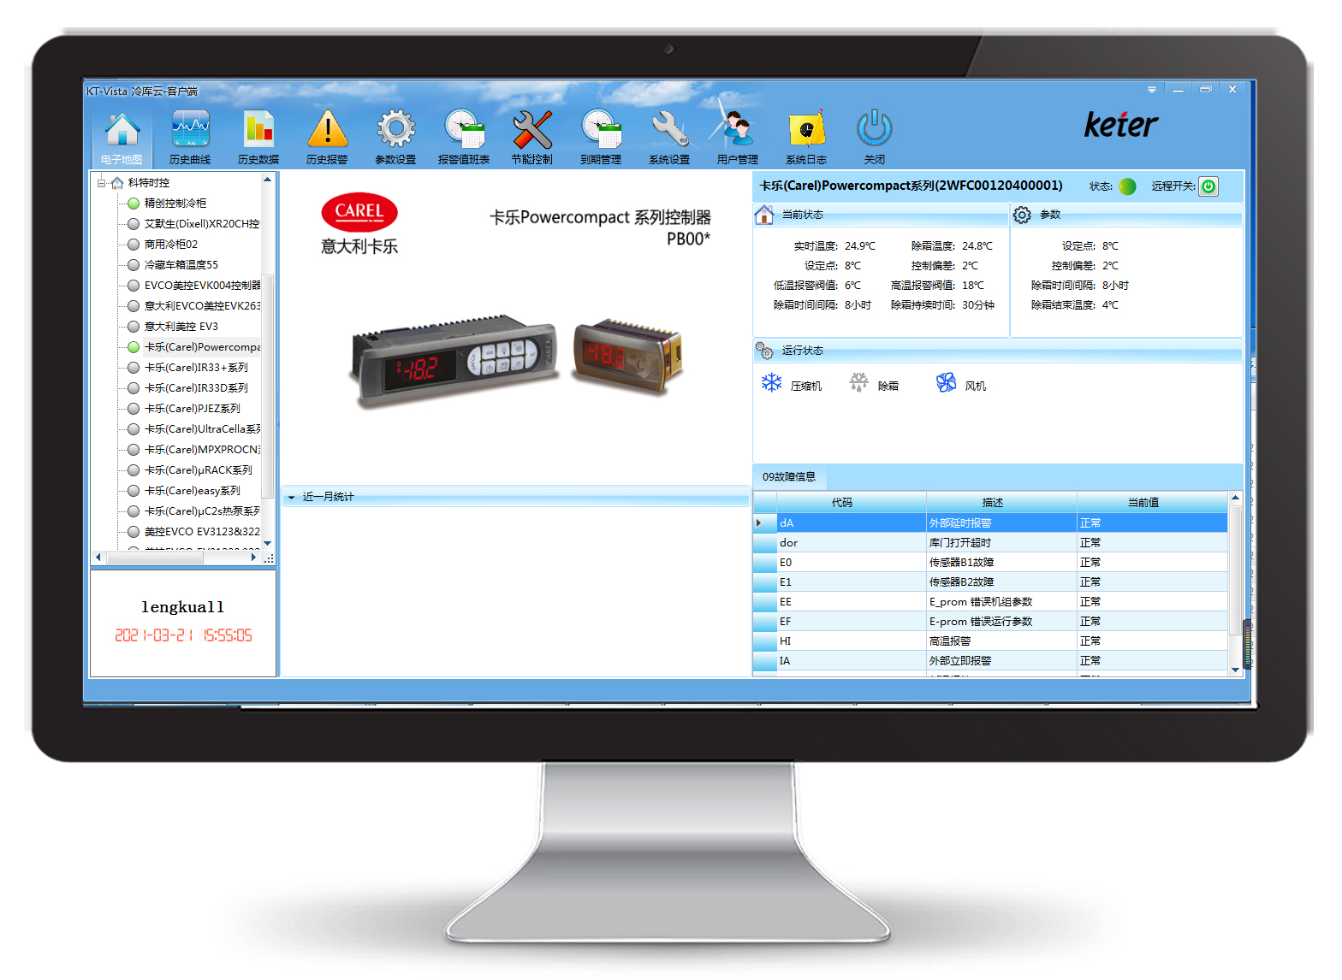
Task: Open the 电子地图 home view
Action: click(122, 137)
